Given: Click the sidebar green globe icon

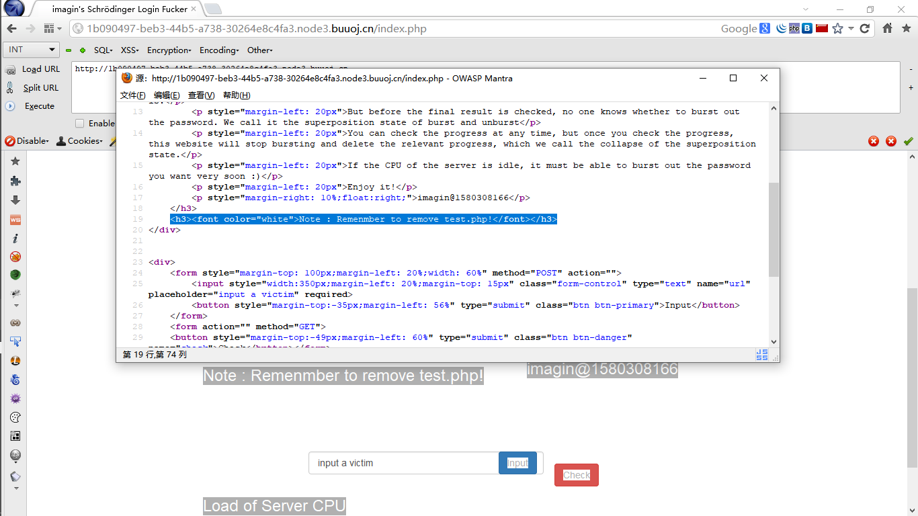Looking at the screenshot, I should [15, 275].
